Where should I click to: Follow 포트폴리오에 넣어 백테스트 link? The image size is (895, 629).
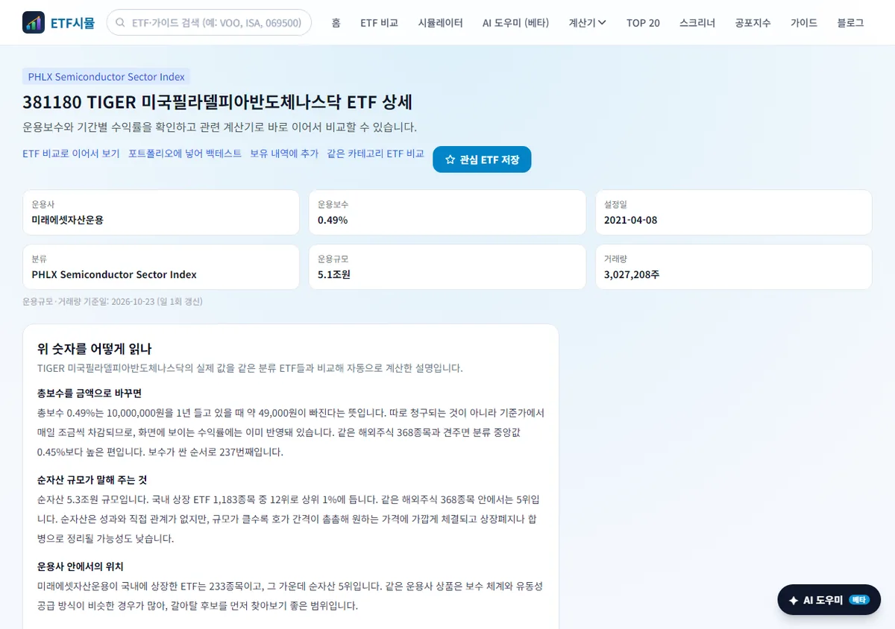(x=185, y=154)
